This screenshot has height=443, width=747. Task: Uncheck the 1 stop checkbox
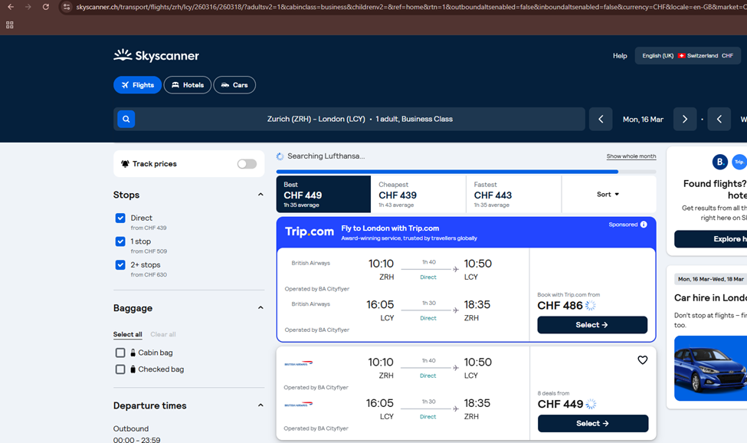click(x=120, y=241)
